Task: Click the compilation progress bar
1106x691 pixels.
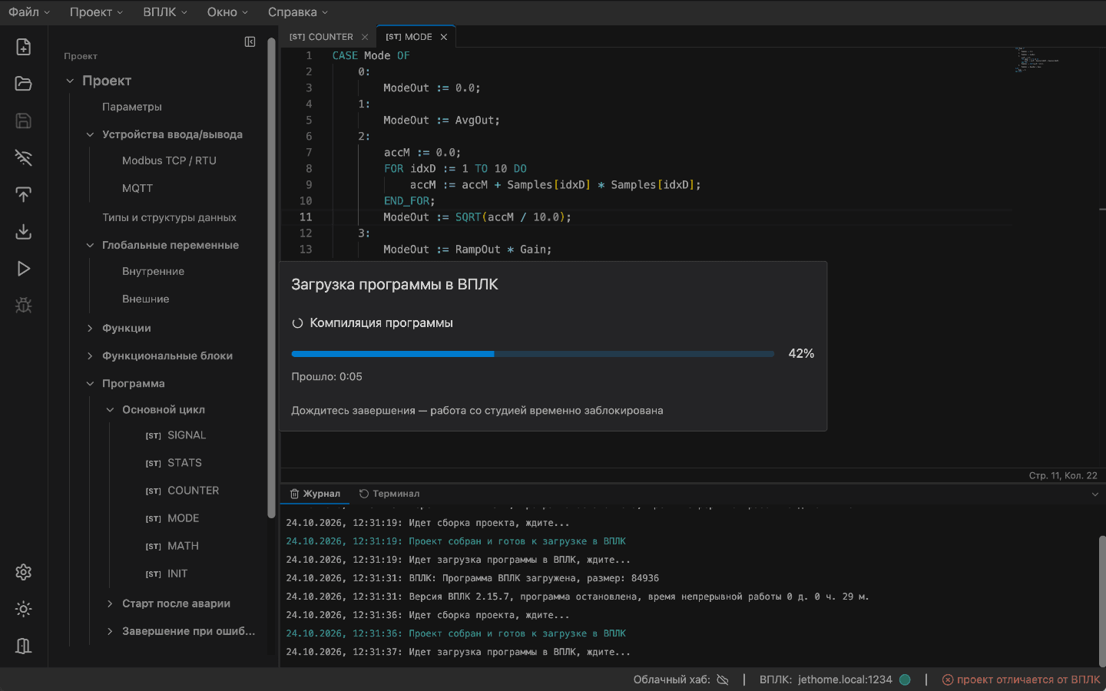Action: pos(532,354)
